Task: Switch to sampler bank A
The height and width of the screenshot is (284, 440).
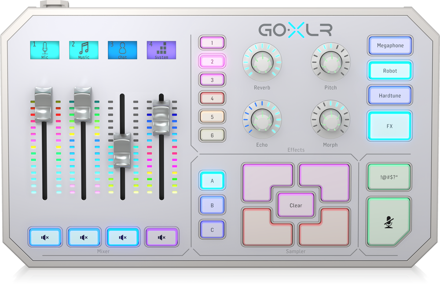Action: (212, 180)
